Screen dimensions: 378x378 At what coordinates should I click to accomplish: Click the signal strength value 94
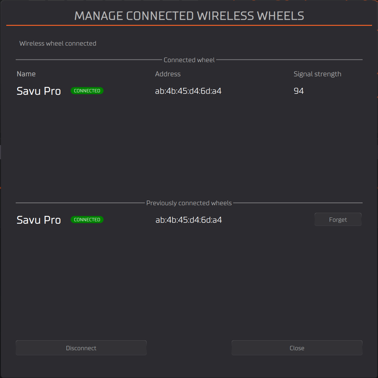pos(299,91)
